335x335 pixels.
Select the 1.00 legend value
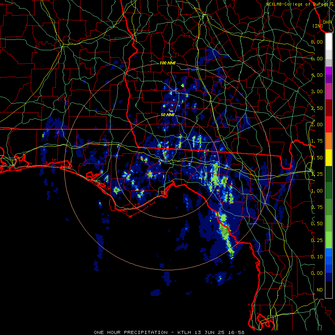click(x=317, y=191)
